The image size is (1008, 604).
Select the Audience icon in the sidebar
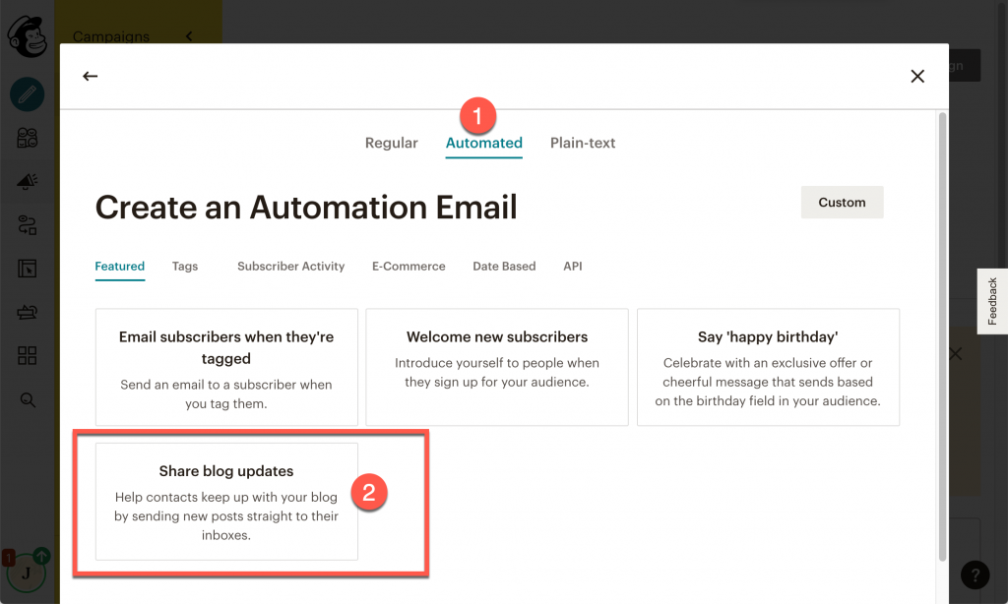[27, 138]
